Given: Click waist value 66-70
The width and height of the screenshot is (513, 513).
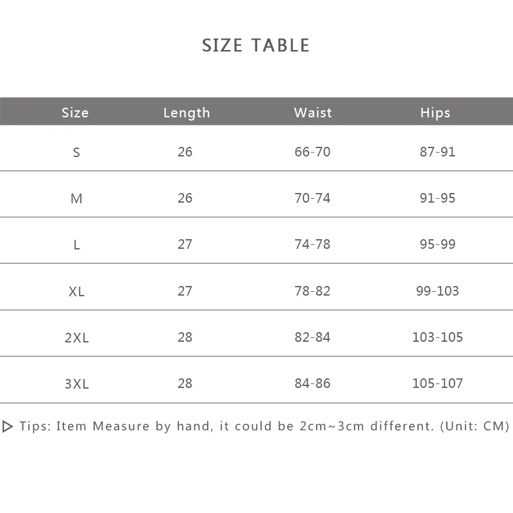Looking at the screenshot, I should tap(312, 152).
